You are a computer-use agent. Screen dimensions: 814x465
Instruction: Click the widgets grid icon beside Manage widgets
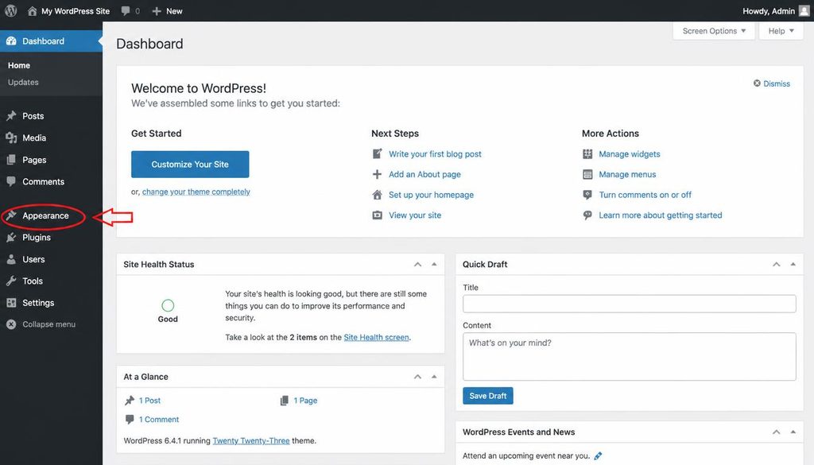coord(587,153)
